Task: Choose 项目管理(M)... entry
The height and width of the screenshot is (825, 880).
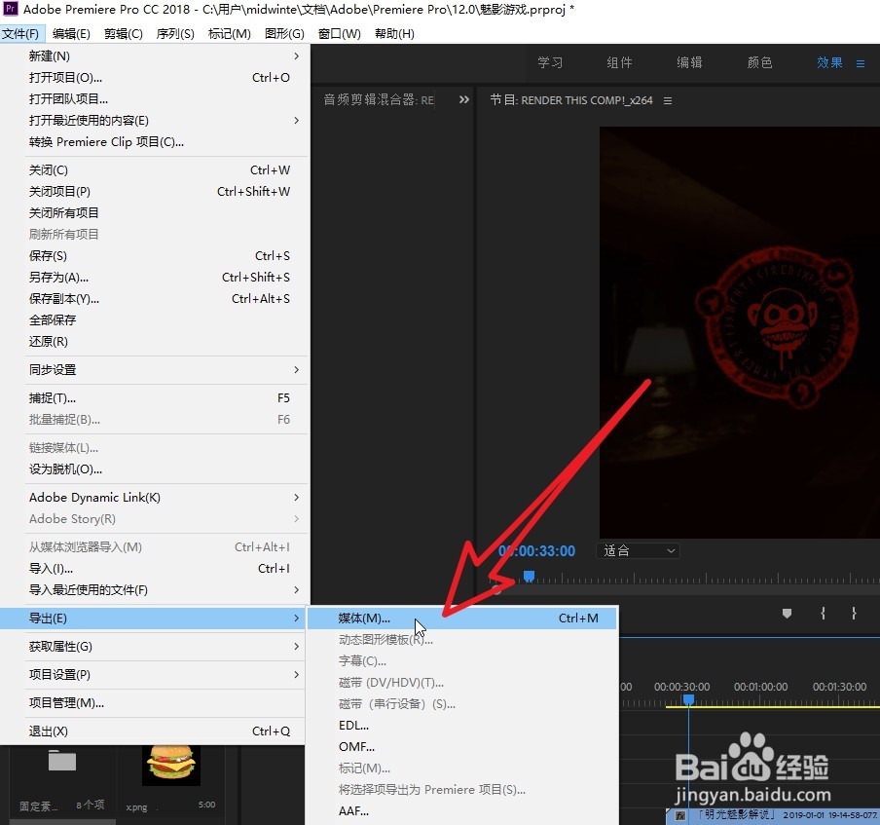Action: coord(154,702)
